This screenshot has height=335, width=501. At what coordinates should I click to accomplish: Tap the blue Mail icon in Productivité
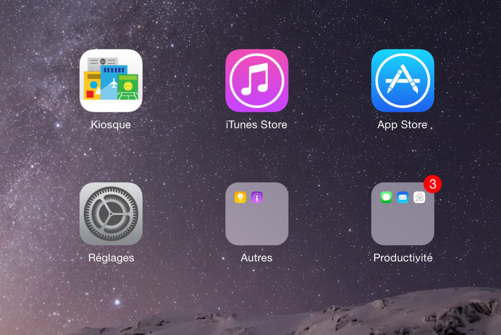point(403,197)
